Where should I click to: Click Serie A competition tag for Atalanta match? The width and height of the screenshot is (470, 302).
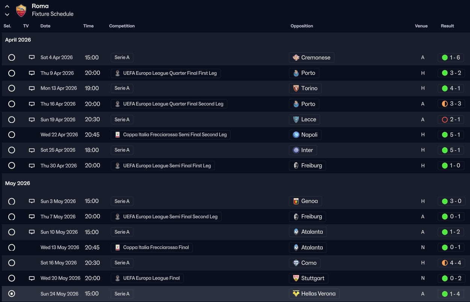[x=122, y=232]
